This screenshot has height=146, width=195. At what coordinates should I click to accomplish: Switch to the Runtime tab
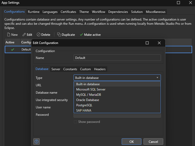(x=34, y=12)
